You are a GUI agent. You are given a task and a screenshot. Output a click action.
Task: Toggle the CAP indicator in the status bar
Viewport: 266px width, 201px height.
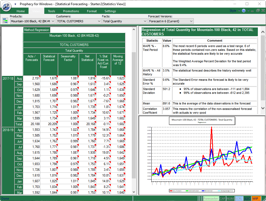coord(223,199)
